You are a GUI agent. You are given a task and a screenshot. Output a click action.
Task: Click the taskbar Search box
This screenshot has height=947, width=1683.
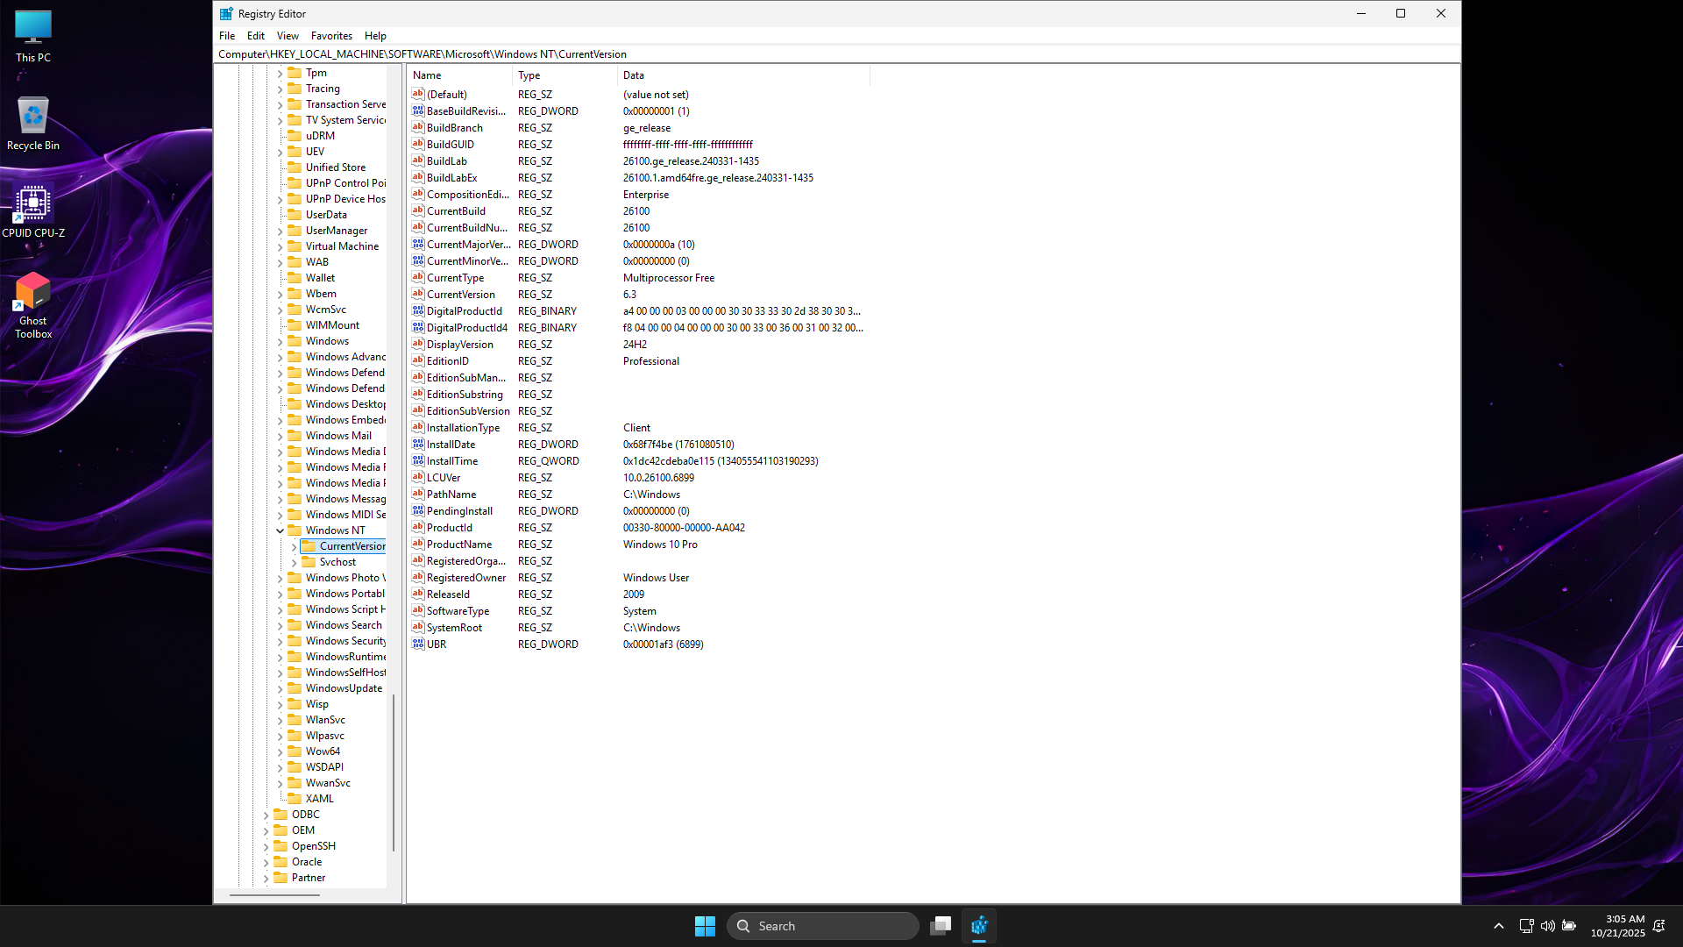coord(822,926)
